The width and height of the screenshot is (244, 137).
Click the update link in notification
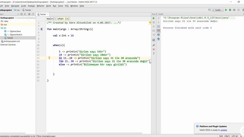click(224, 130)
